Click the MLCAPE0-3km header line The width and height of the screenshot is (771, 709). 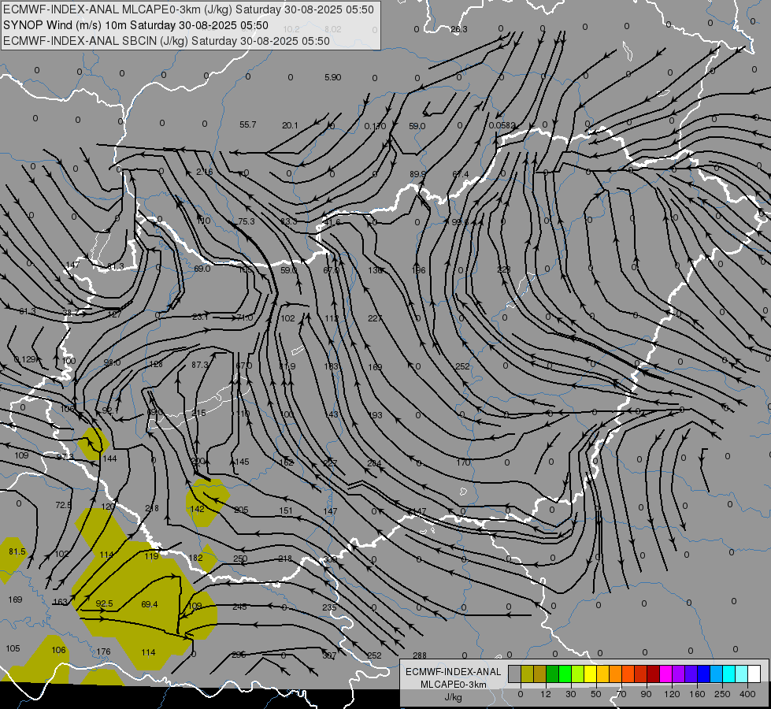coord(188,9)
